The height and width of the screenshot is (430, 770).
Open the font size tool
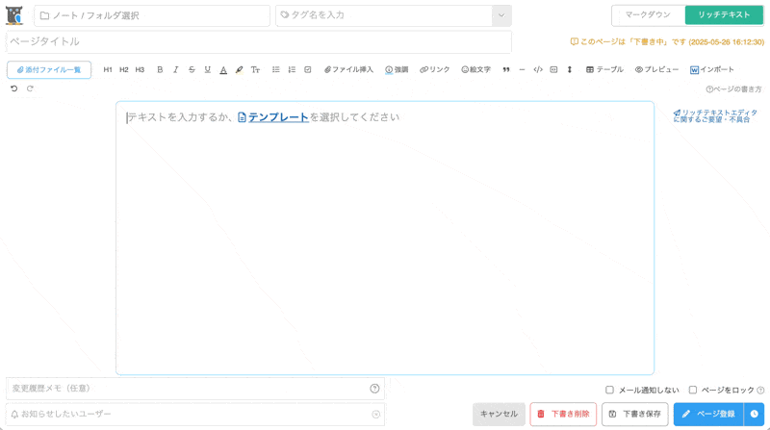point(255,69)
